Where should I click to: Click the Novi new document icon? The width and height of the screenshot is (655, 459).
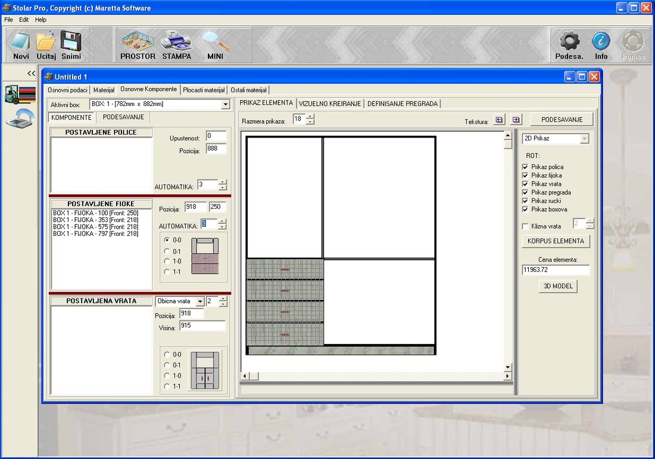pyautogui.click(x=21, y=42)
